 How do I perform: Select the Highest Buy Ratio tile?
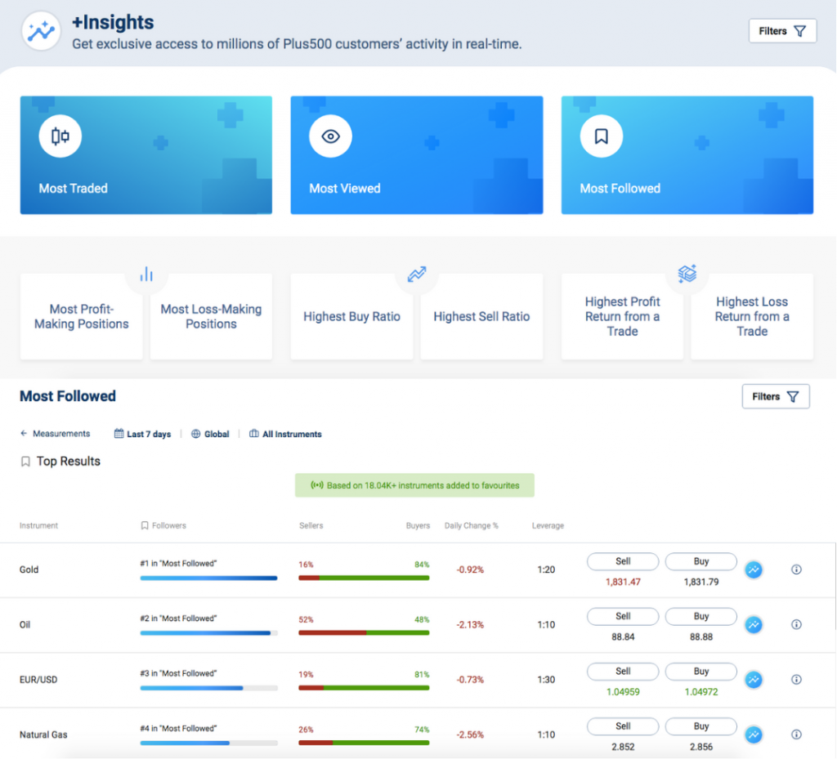point(351,317)
